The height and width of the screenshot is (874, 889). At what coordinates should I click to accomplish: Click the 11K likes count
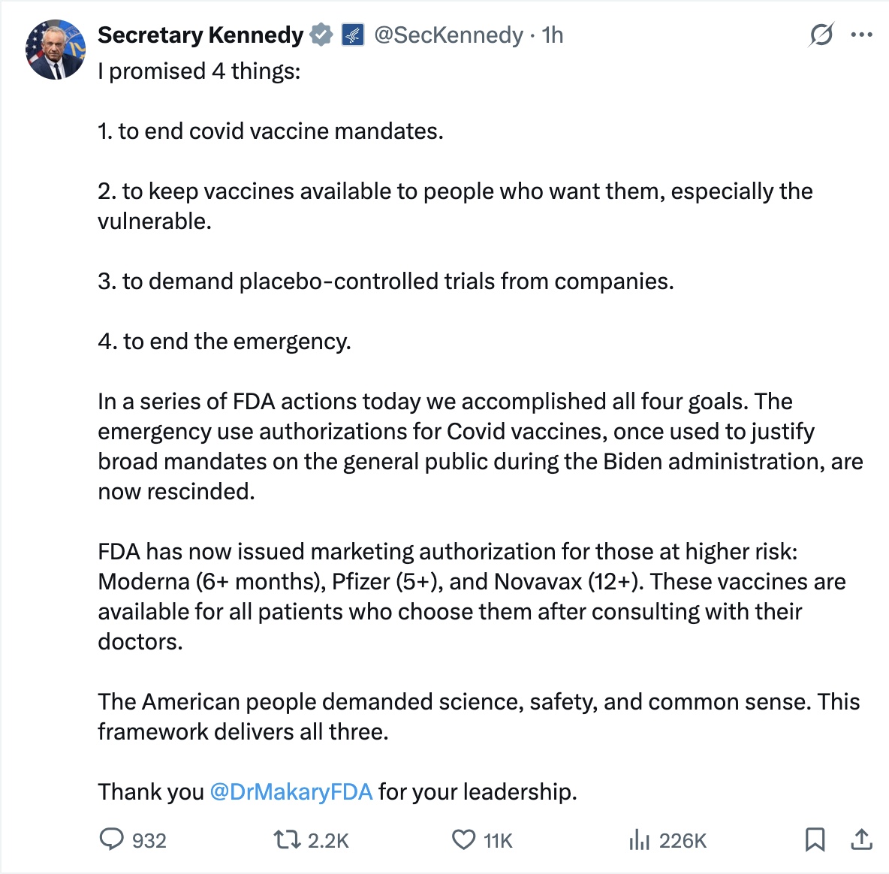tap(498, 840)
